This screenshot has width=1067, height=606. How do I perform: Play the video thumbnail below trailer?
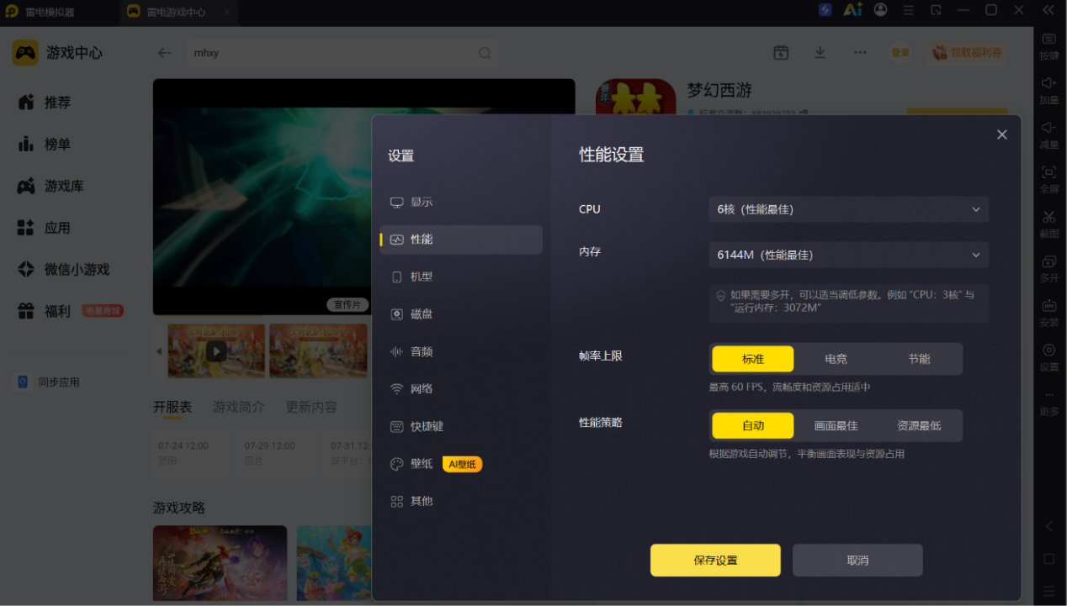coord(216,351)
